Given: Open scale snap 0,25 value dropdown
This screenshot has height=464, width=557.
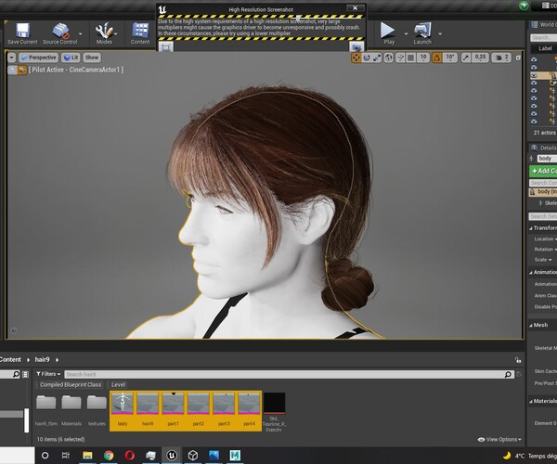Looking at the screenshot, I should point(480,58).
